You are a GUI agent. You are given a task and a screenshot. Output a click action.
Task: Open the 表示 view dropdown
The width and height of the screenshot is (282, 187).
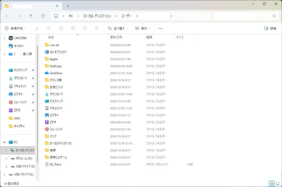click(143, 28)
